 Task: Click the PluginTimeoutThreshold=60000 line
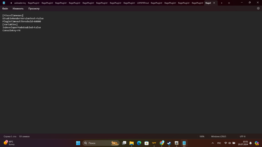click(22, 21)
